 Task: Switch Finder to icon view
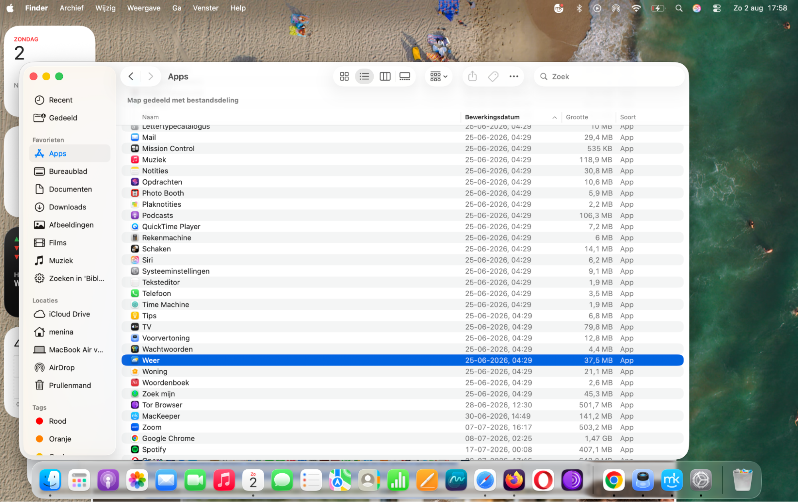pos(344,76)
